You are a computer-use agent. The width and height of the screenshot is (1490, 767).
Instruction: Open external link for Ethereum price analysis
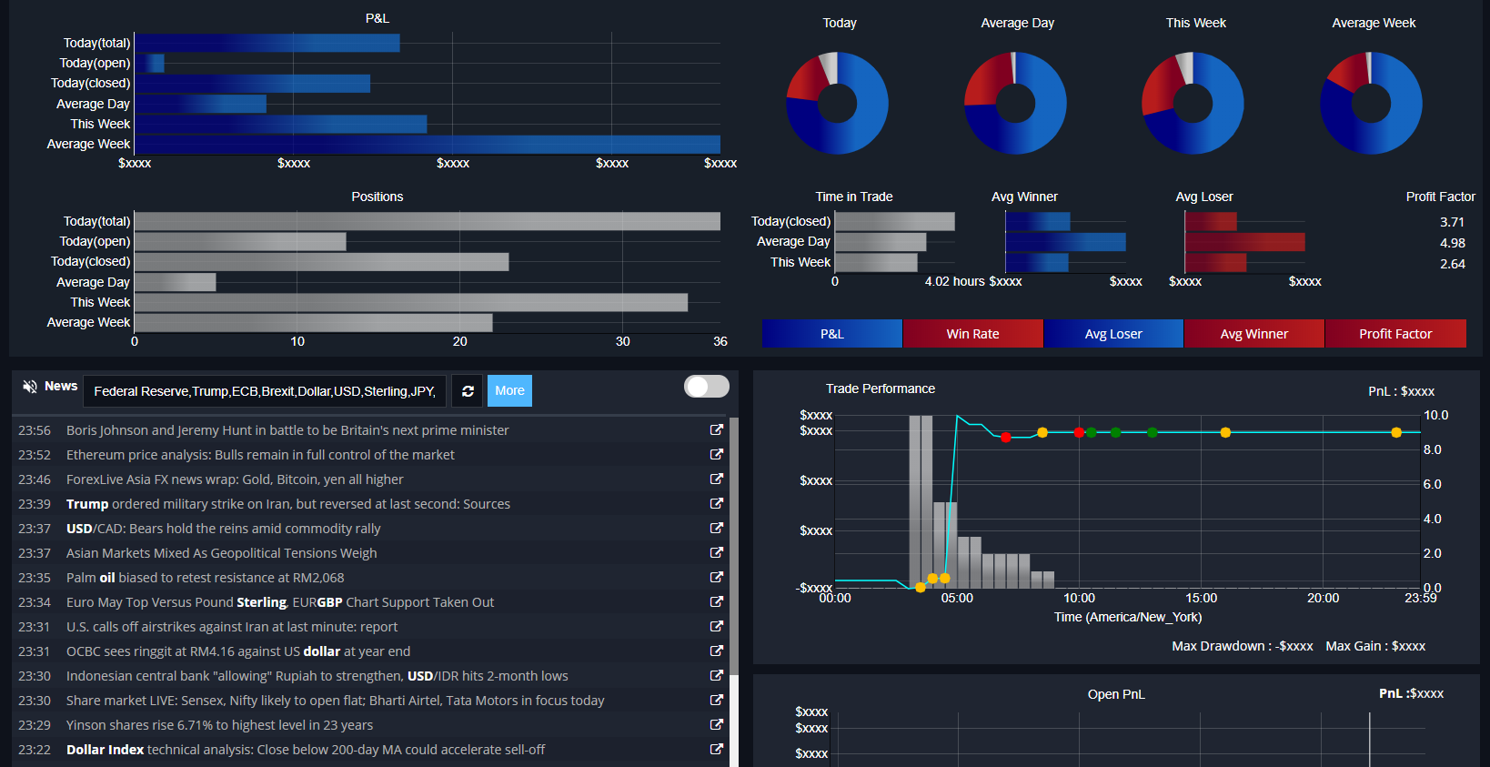click(717, 454)
